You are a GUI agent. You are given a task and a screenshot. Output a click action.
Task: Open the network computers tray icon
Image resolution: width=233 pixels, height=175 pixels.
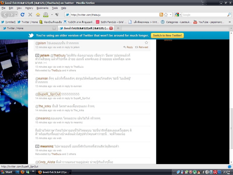point(178,172)
